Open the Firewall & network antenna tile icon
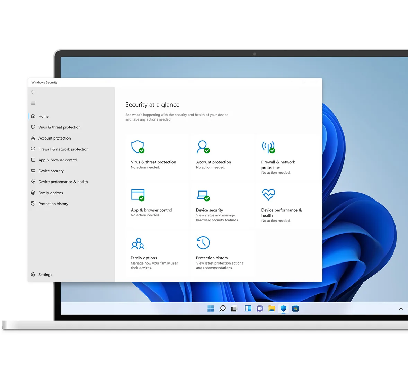Viewport: 408px width, 374px height. tap(268, 147)
